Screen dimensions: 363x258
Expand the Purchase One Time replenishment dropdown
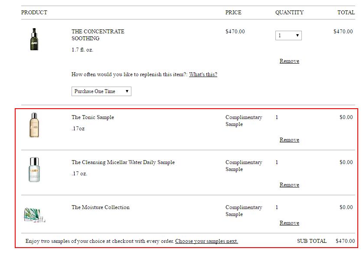[x=101, y=91]
